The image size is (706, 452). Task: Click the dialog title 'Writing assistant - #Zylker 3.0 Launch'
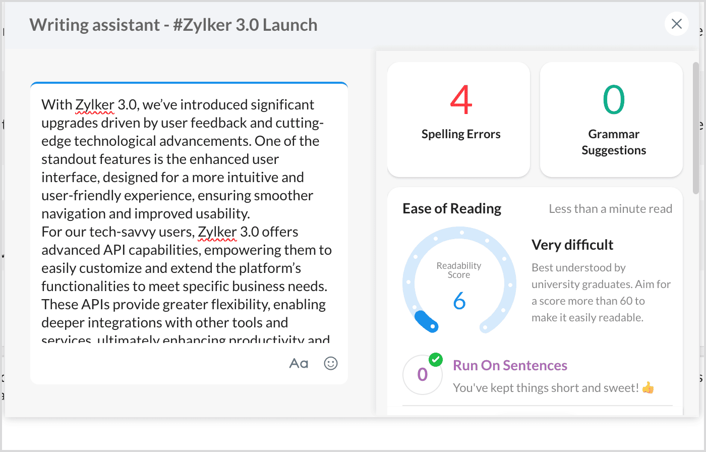173,25
